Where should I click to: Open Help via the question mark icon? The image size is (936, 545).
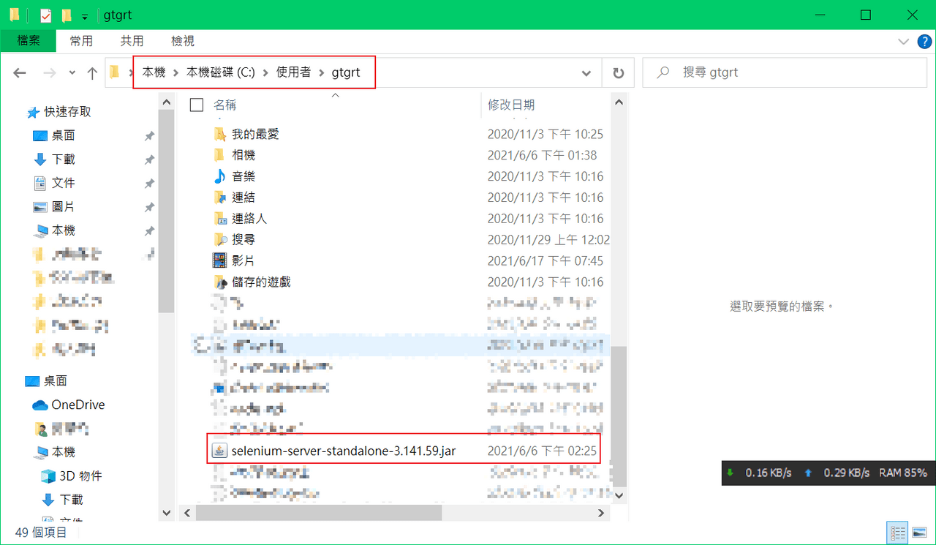pos(924,41)
